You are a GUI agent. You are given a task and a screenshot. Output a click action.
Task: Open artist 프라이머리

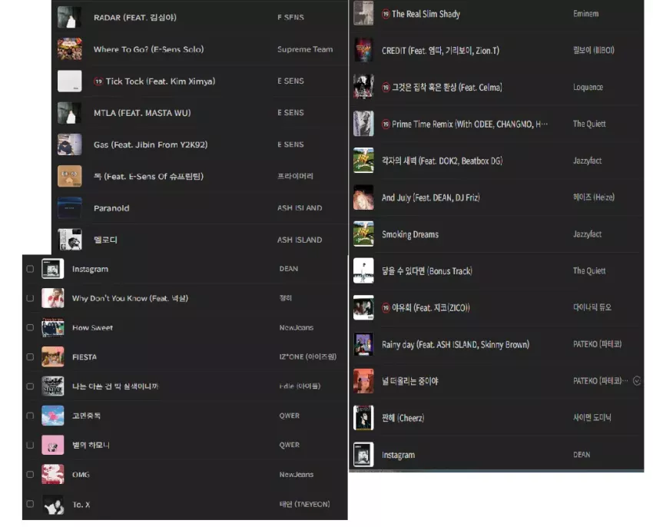click(295, 176)
